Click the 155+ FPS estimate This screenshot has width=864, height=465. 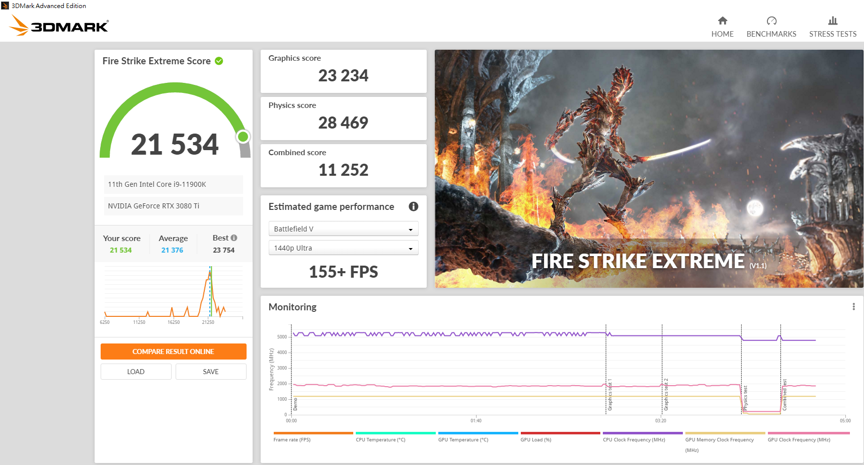pyautogui.click(x=343, y=272)
